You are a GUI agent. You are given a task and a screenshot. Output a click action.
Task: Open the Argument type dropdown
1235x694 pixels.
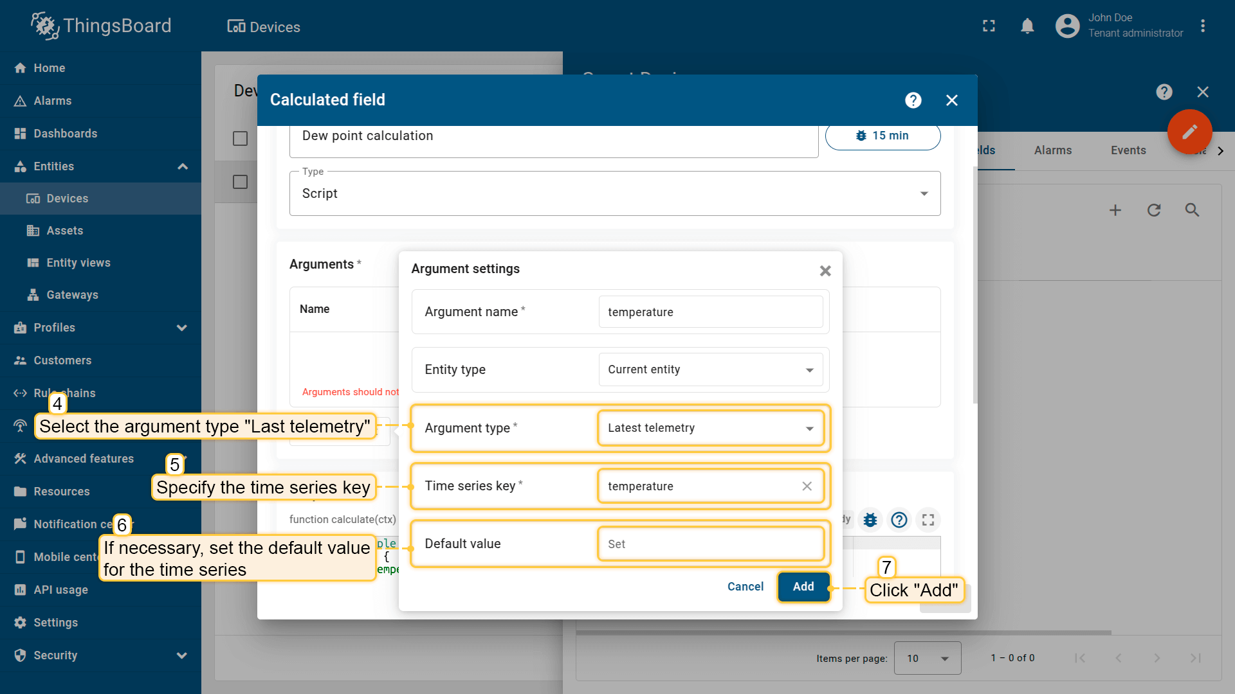click(x=710, y=428)
